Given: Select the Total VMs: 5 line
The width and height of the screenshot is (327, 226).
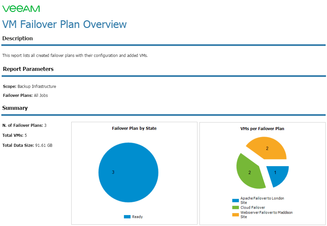Looking at the screenshot, I should 15,135.
